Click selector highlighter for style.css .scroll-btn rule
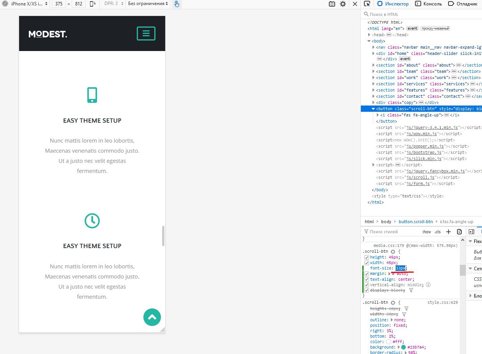 coord(393,303)
